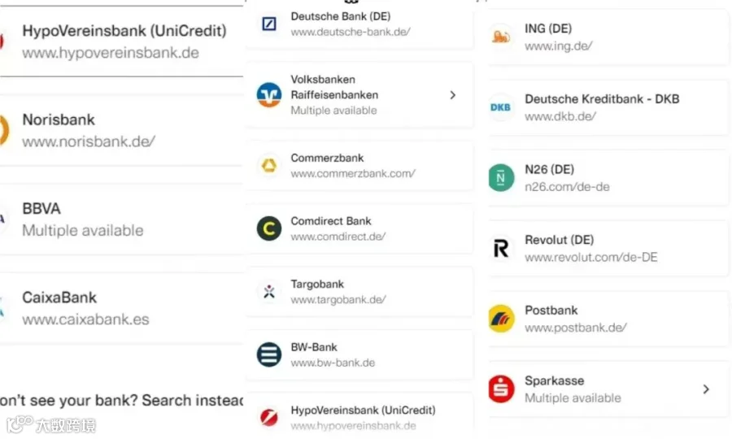Click www.revolut.com/de-DE address text
The width and height of the screenshot is (732, 439).
click(x=591, y=257)
